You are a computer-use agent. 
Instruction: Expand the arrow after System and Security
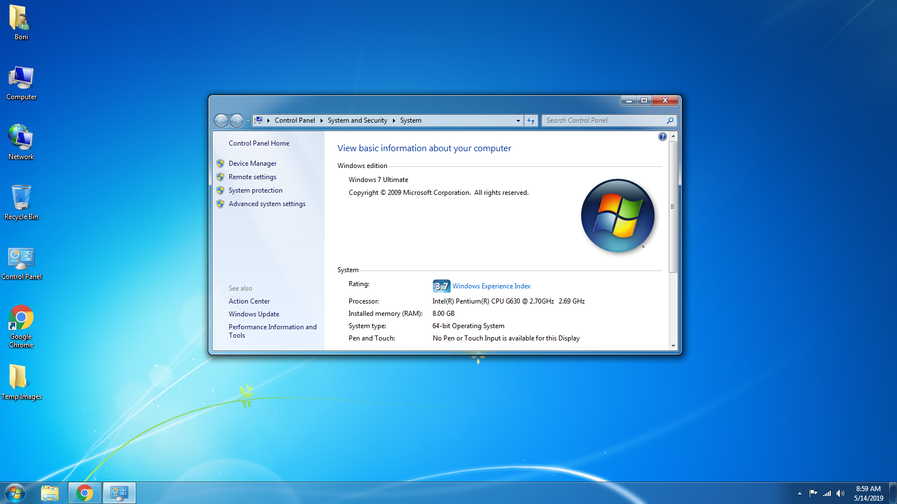coord(394,120)
